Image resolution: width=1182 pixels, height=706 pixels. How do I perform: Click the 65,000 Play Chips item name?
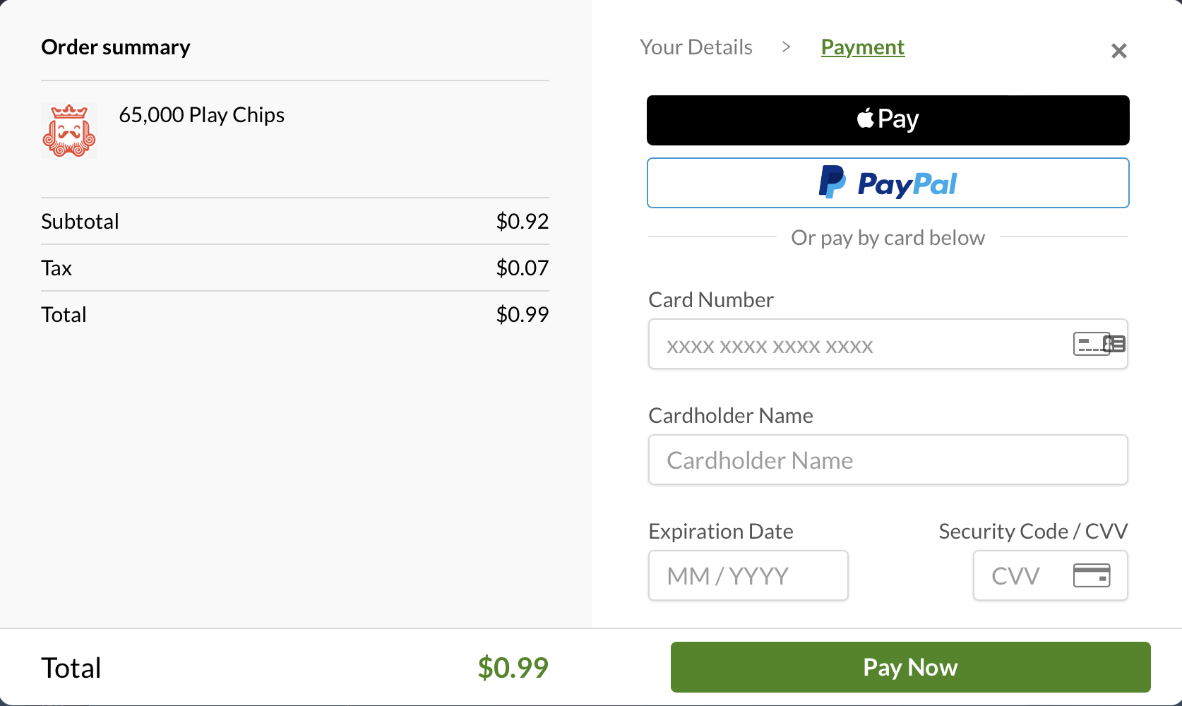pyautogui.click(x=201, y=114)
